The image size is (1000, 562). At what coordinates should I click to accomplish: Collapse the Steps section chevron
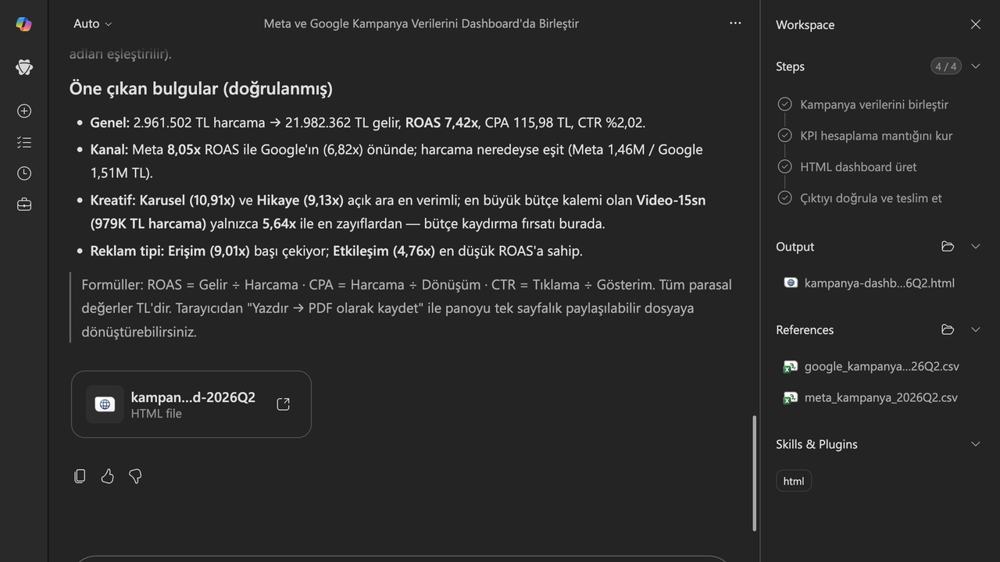coord(975,66)
